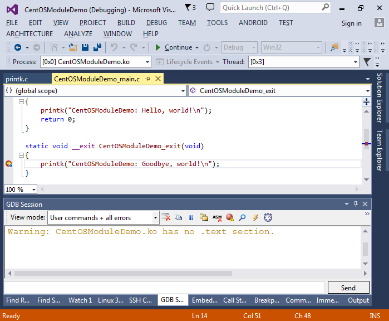Click the ASM disable icon
This screenshot has height=321, width=389.
[217, 218]
